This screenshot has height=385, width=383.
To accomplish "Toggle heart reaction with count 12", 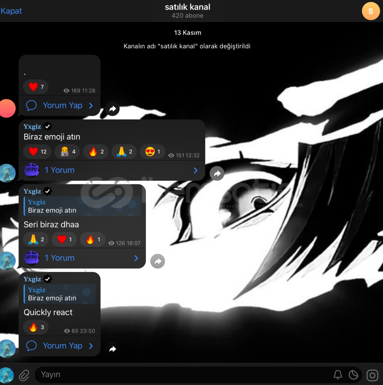I will pyautogui.click(x=37, y=152).
